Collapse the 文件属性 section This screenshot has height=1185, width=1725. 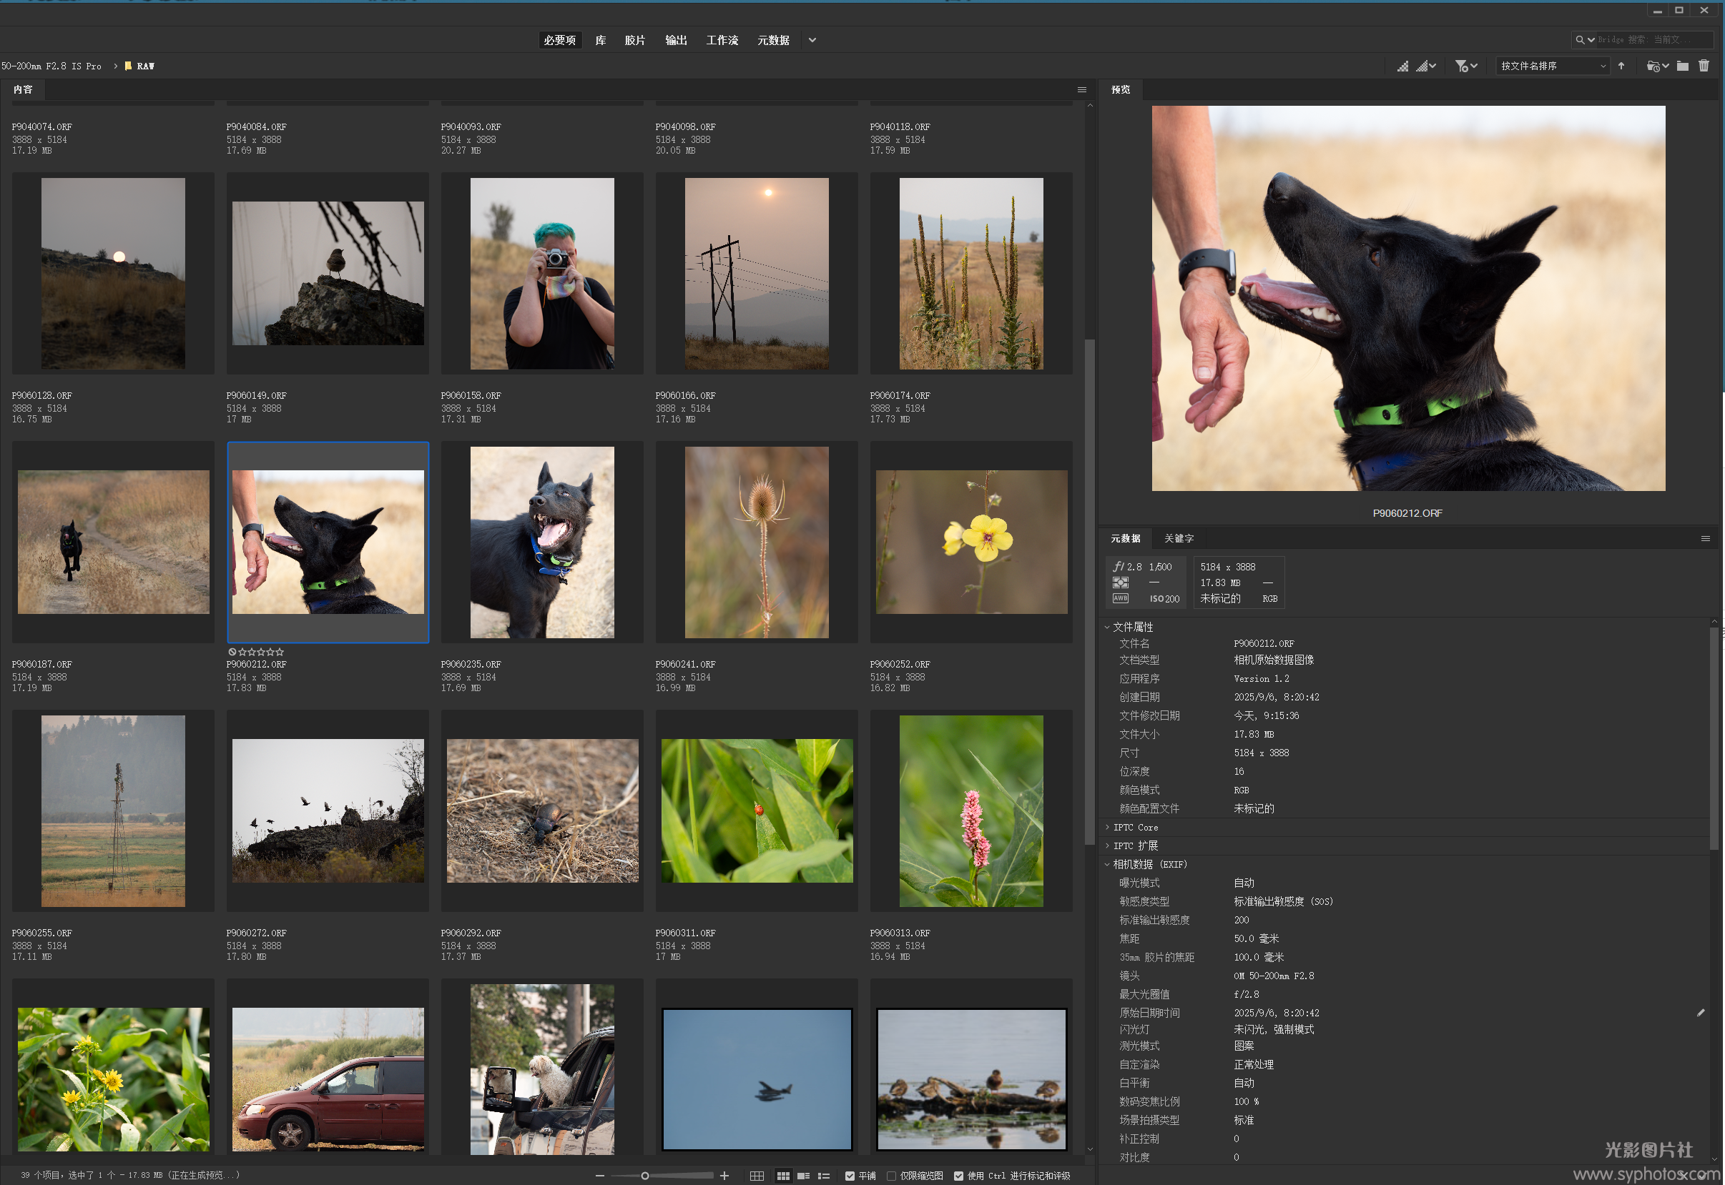coord(1108,628)
